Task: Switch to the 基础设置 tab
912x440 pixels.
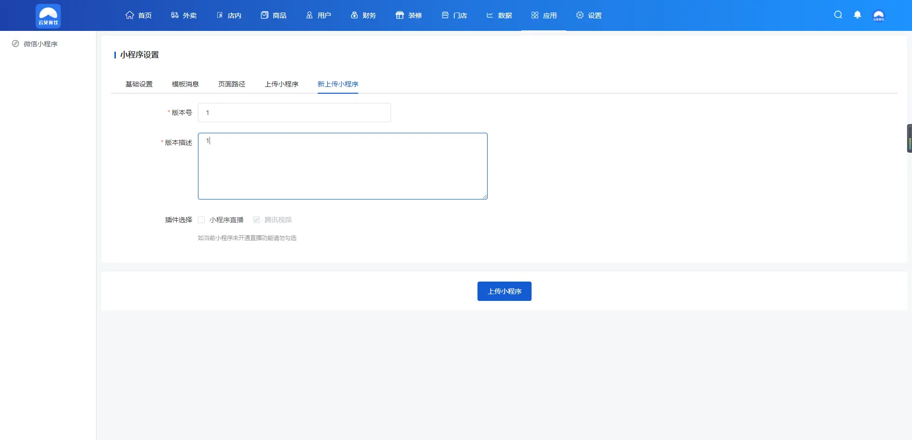Action: 139,84
